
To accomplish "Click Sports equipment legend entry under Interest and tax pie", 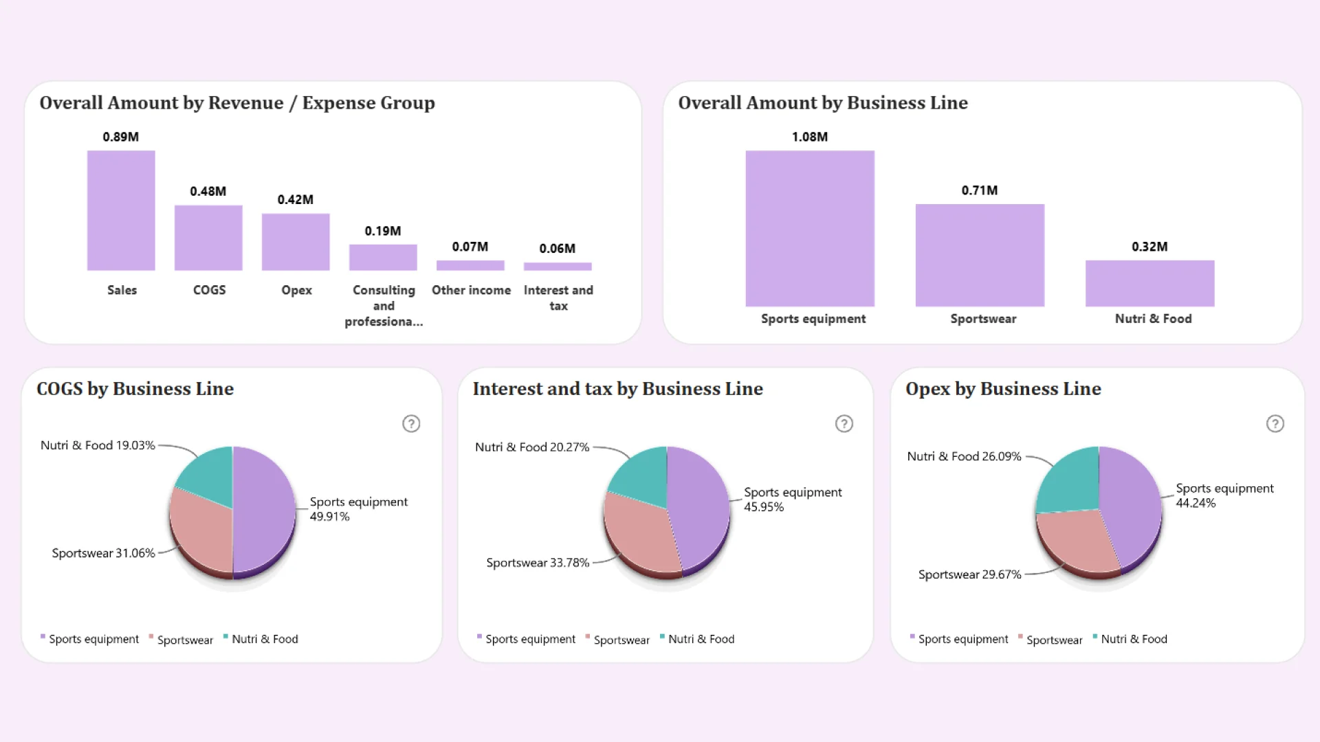I will (526, 639).
